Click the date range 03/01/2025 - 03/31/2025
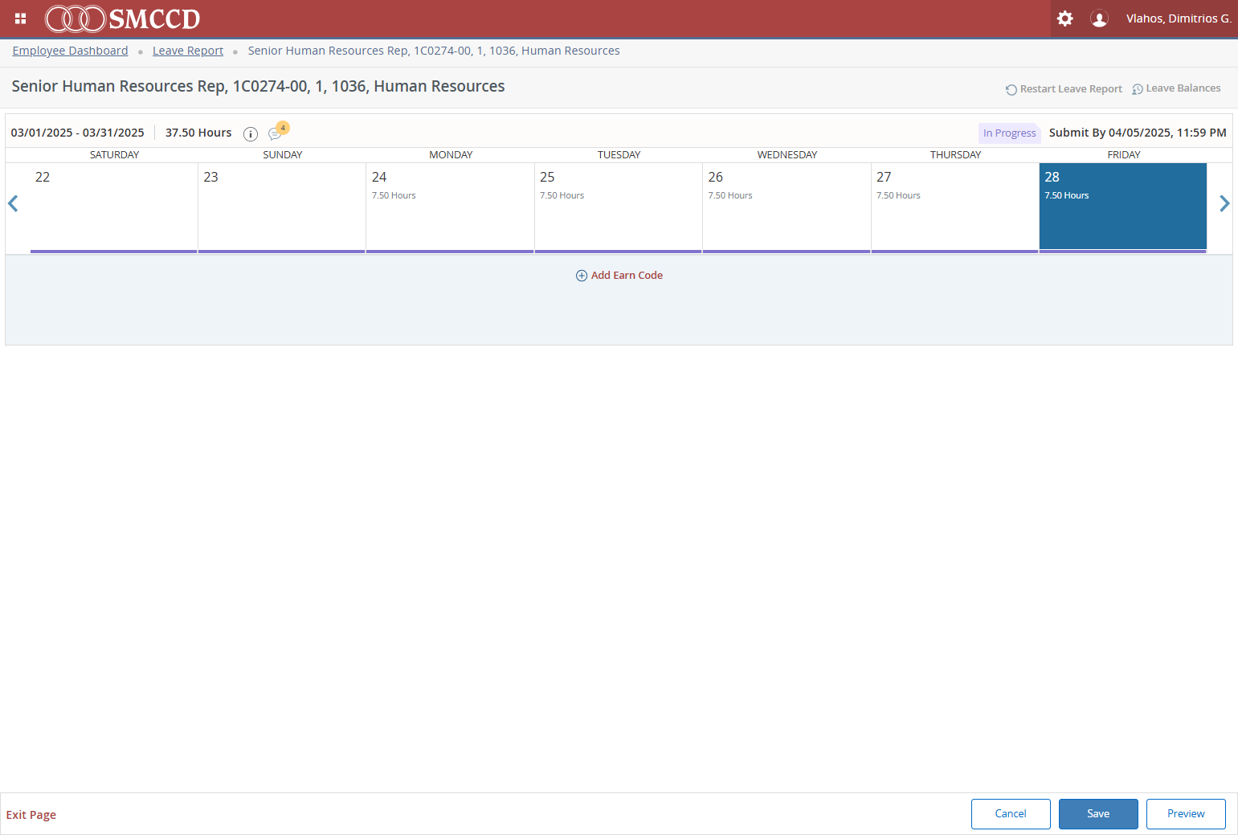Viewport: 1238px width, 835px height. pos(78,133)
